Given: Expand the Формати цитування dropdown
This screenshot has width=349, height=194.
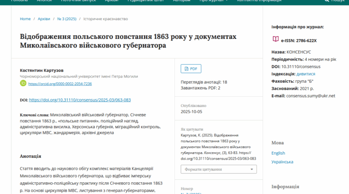Looking at the screenshot, I should [219, 169].
